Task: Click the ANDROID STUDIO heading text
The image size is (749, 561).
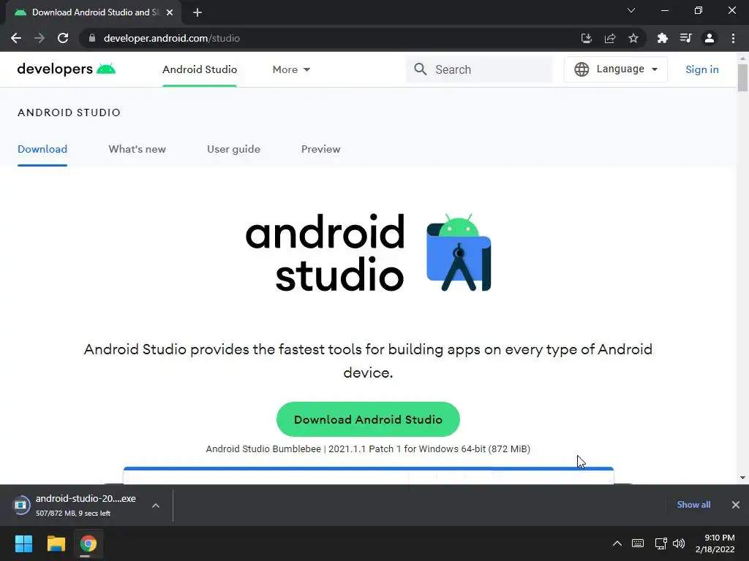Action: coord(69,112)
